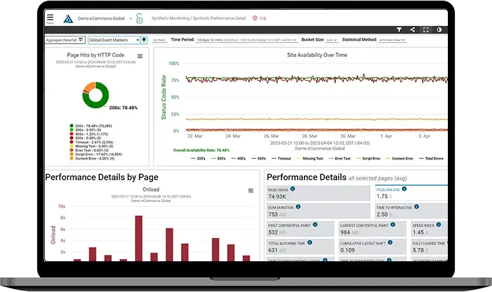
Task: Toggle 500's series in availability legend
Action: pyautogui.click(x=258, y=159)
